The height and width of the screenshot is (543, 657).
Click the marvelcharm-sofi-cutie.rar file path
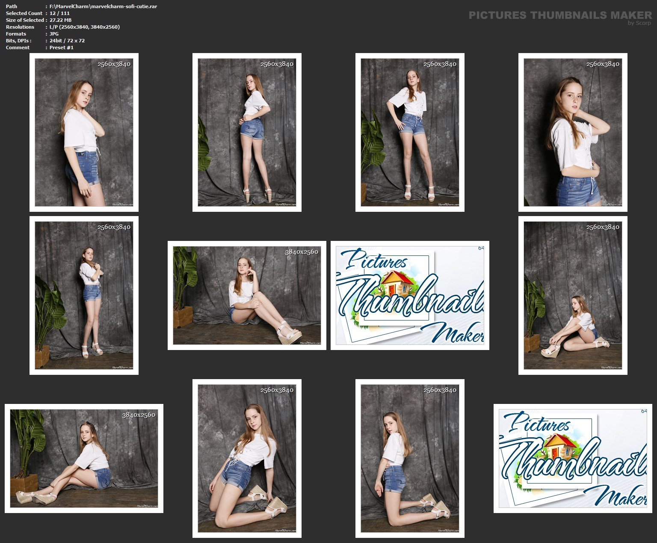click(103, 6)
